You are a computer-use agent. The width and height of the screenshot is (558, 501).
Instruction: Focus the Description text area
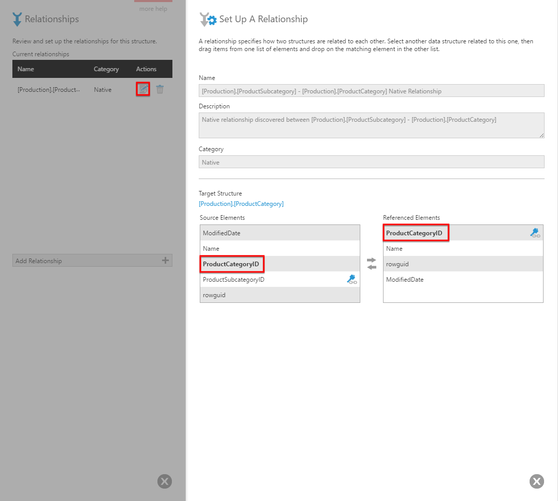pyautogui.click(x=371, y=125)
